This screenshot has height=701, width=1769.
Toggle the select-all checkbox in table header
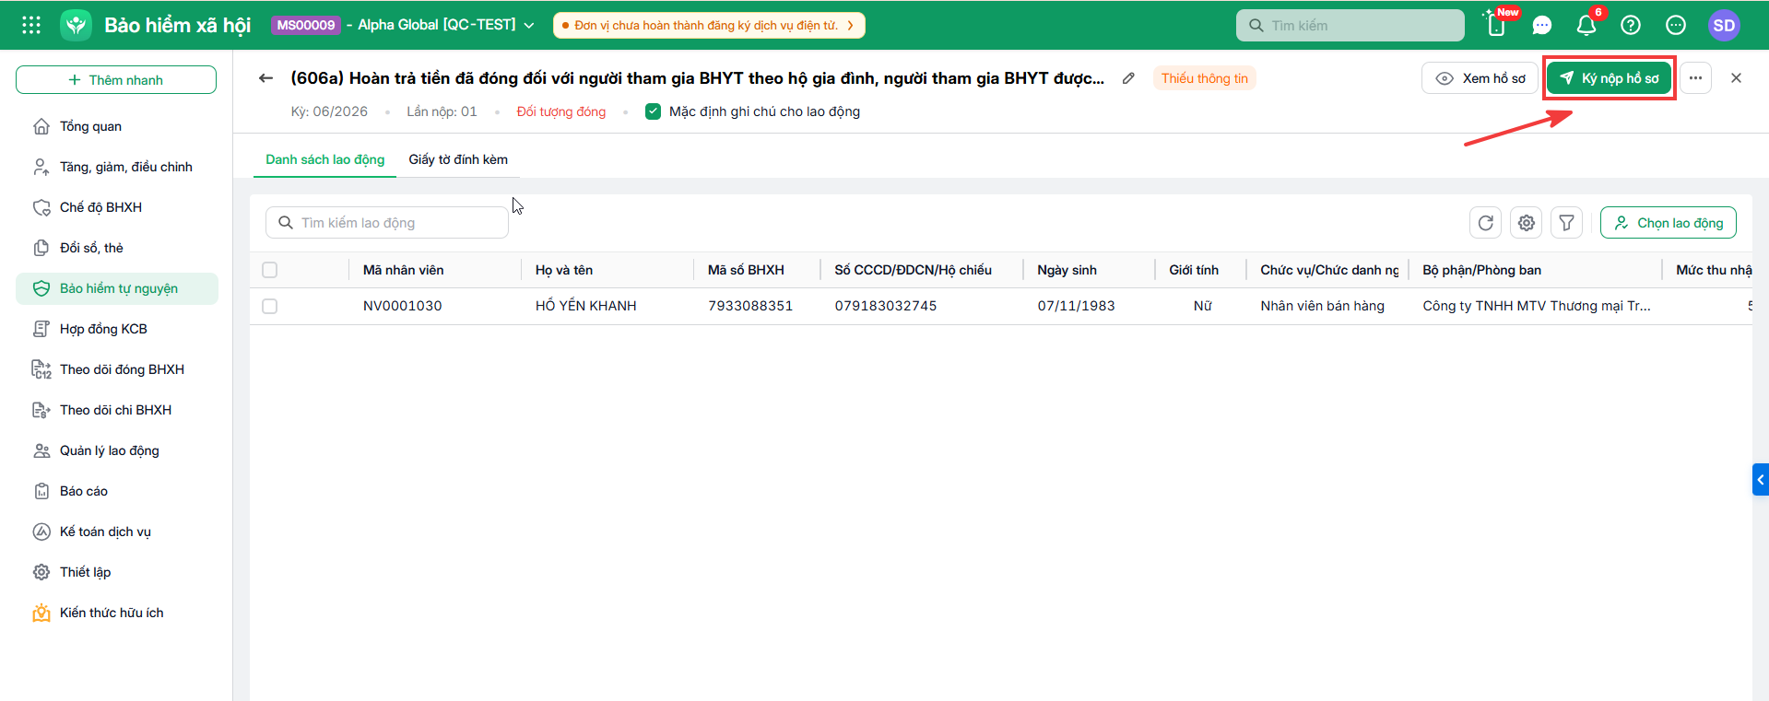269,270
